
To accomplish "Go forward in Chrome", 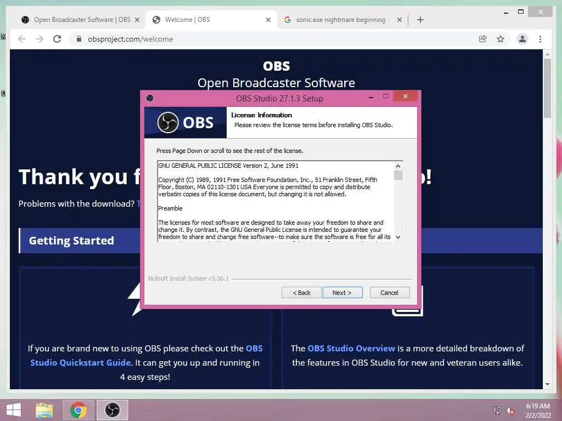I will coord(40,39).
